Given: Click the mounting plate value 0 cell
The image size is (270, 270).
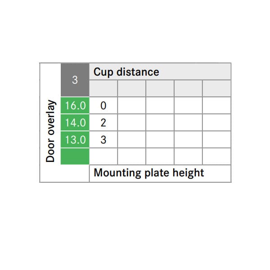Looking at the screenshot, I should [103, 105].
